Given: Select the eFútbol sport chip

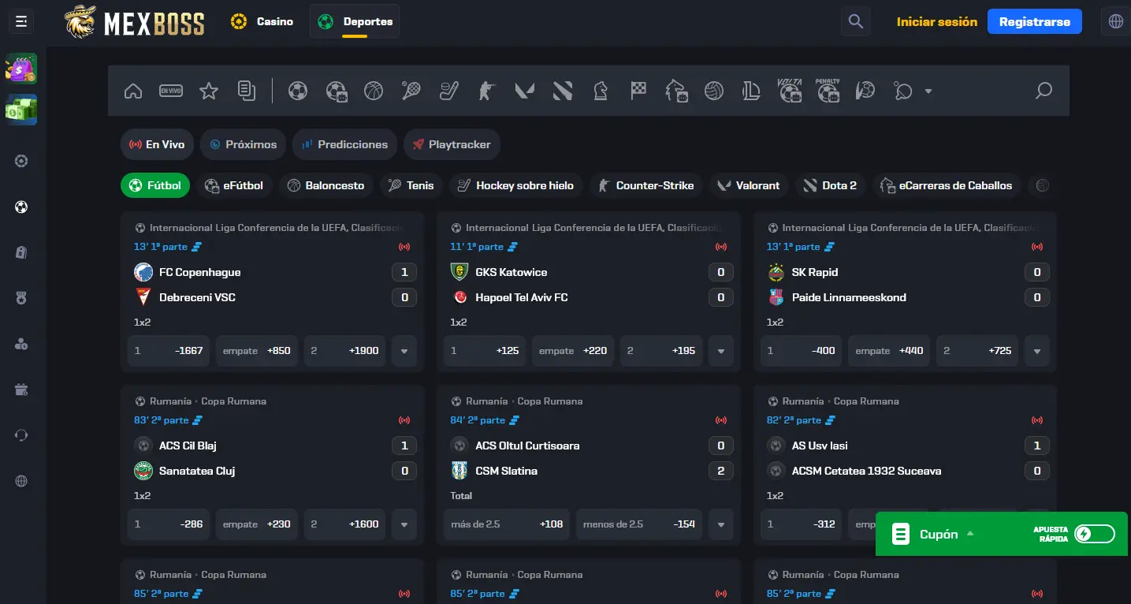Looking at the screenshot, I should point(235,185).
